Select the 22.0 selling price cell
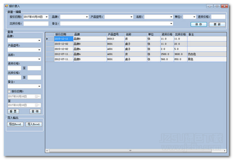The width and height of the screenshot is (233, 160). coord(180,44)
